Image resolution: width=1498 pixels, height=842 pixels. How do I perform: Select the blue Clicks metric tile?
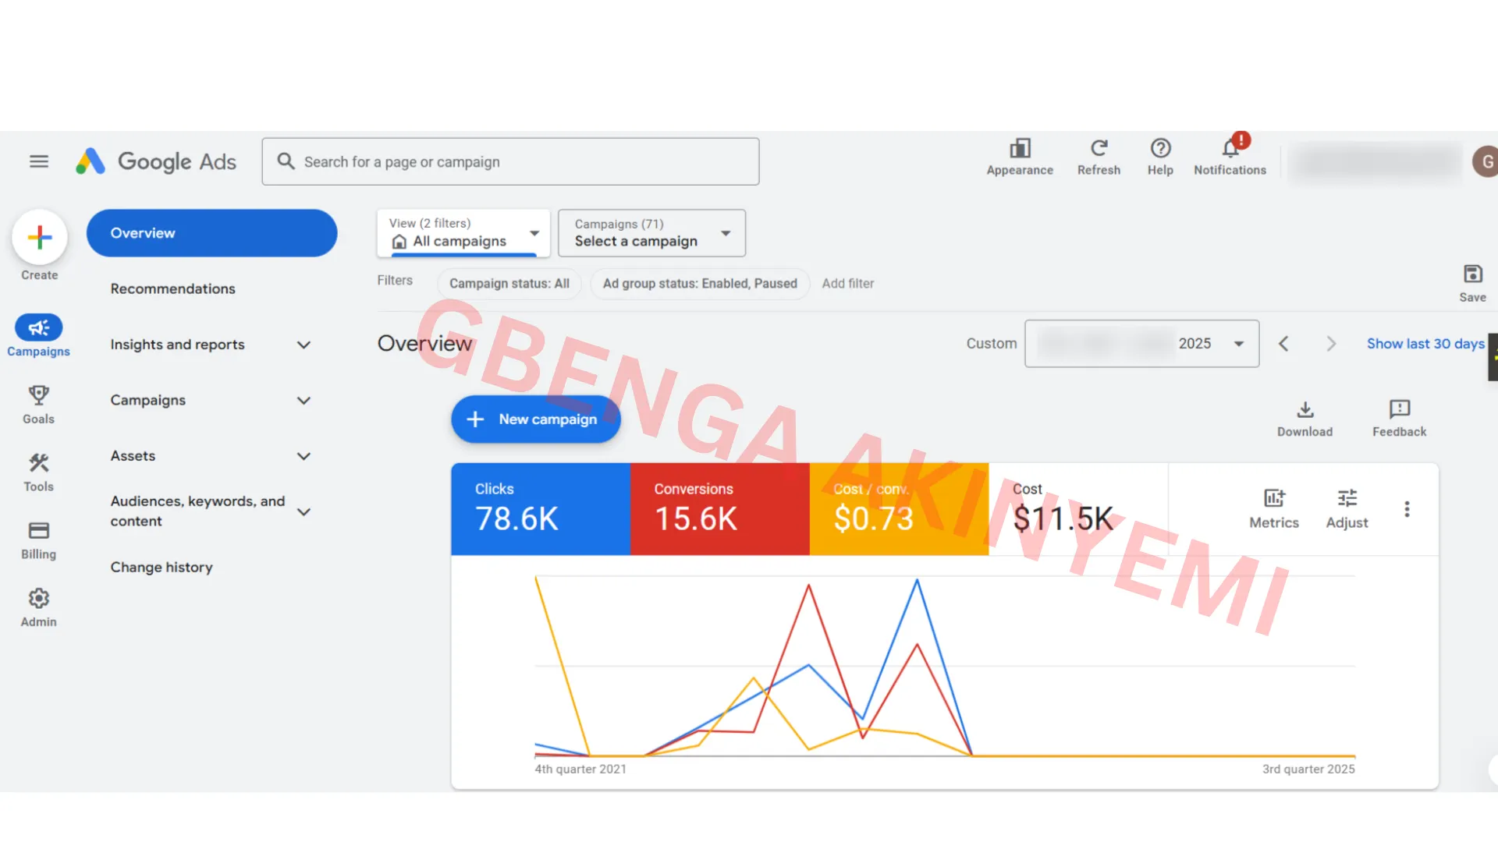540,509
